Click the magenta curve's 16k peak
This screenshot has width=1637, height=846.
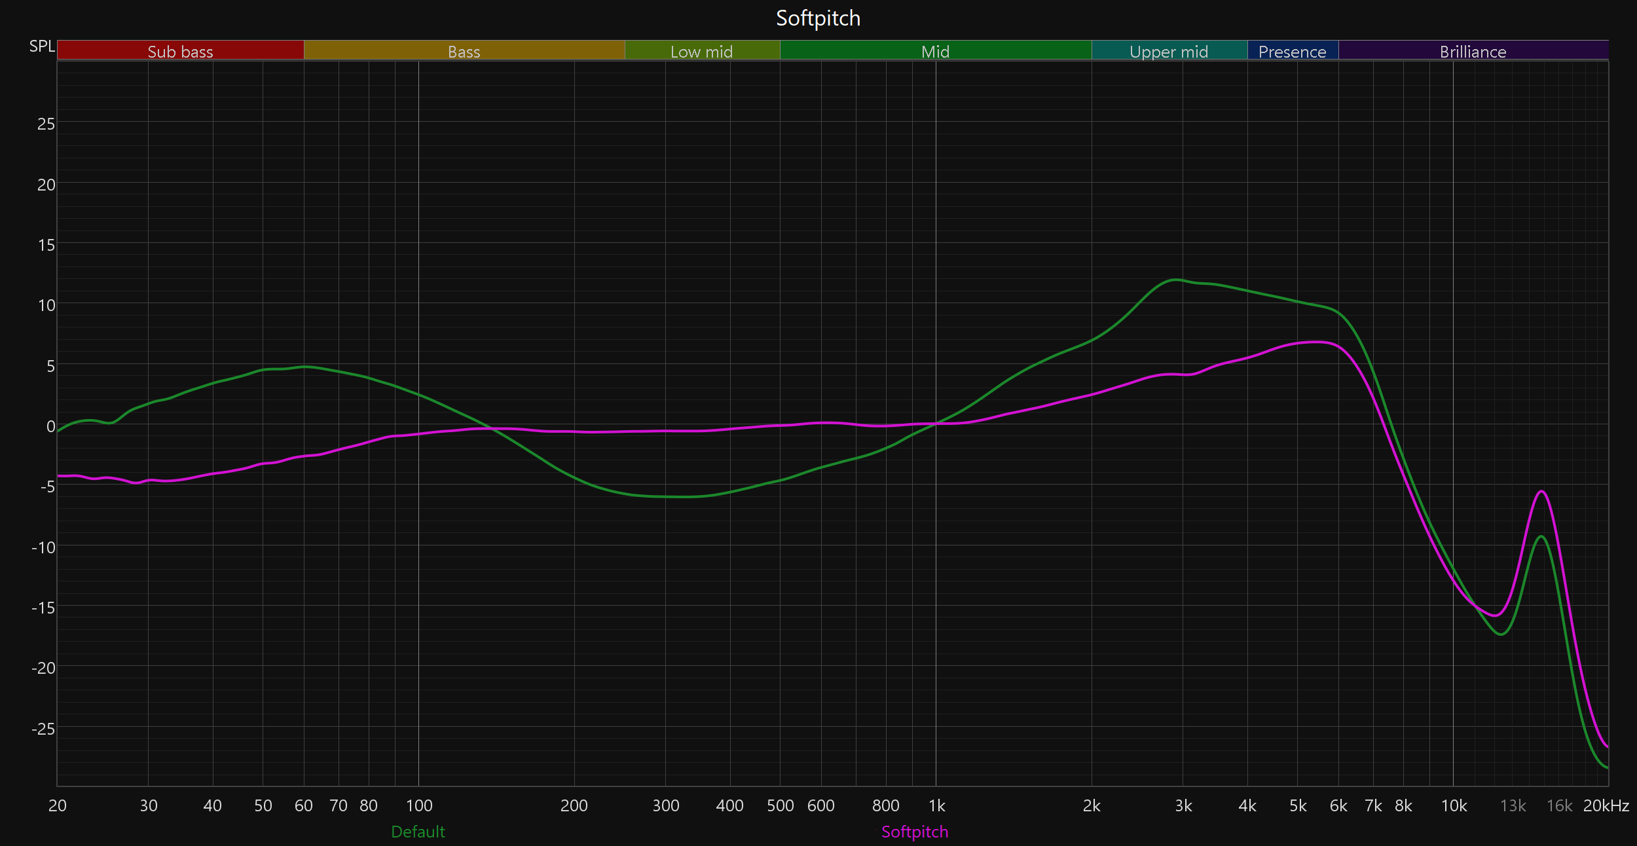pos(1542,491)
